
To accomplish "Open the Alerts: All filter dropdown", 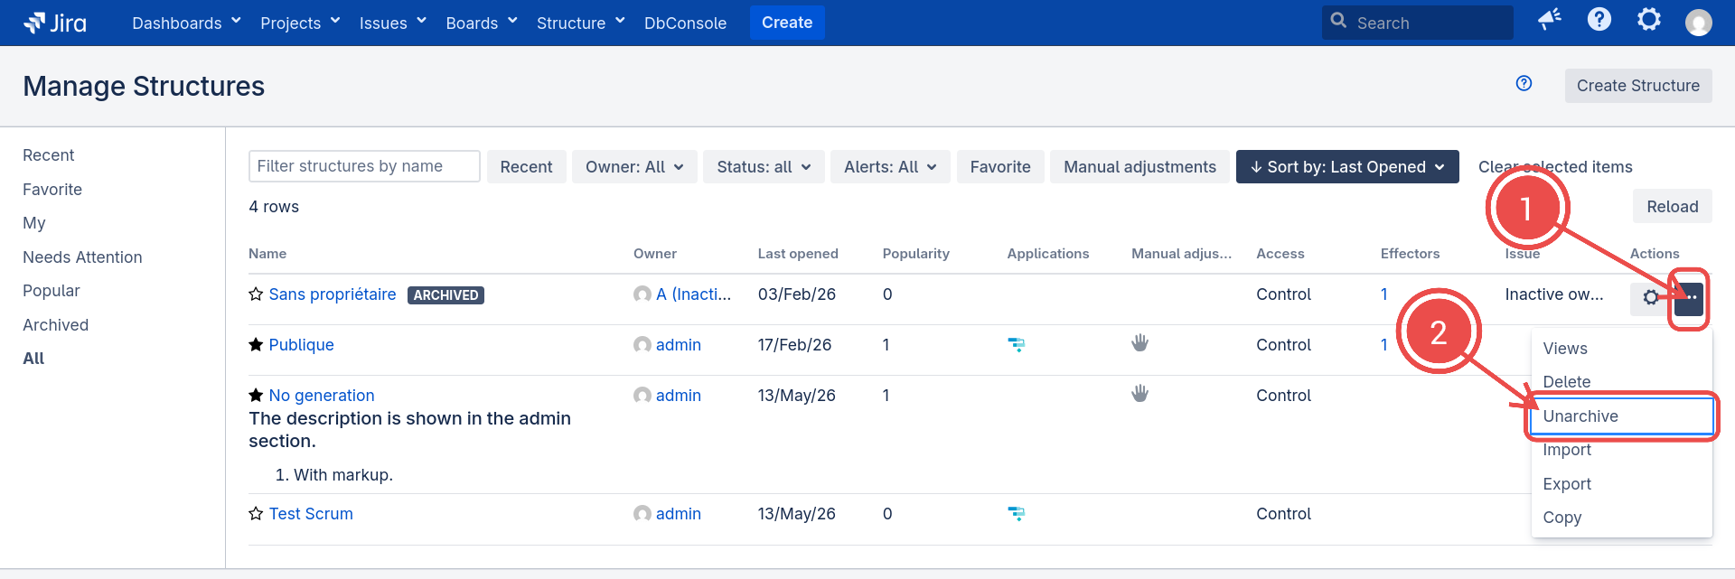I will click(890, 167).
